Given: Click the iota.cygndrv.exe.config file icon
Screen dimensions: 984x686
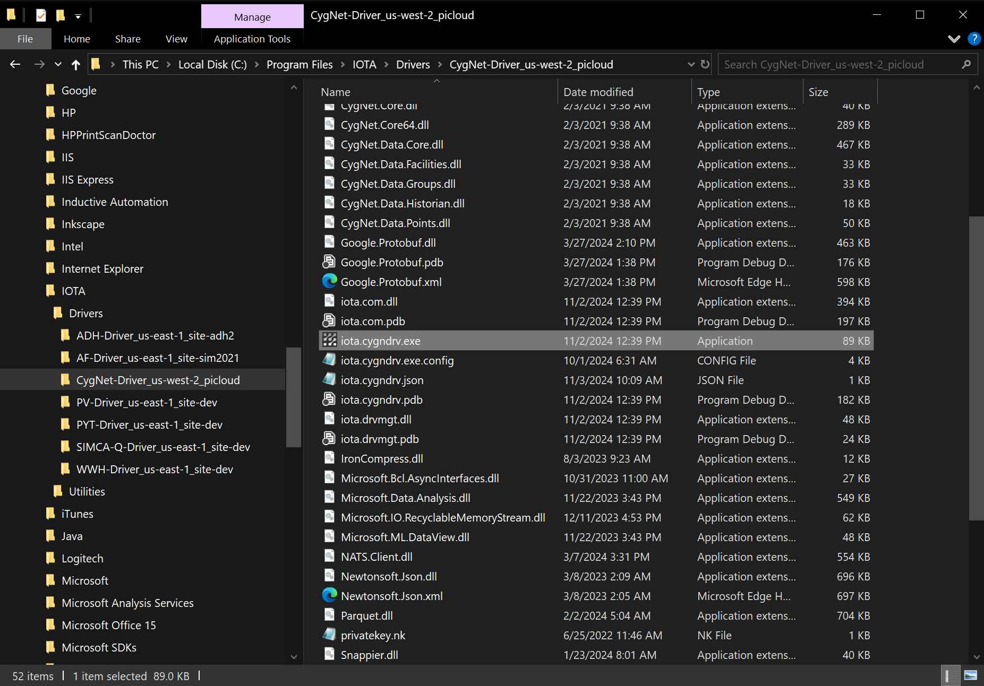Looking at the screenshot, I should 330,360.
